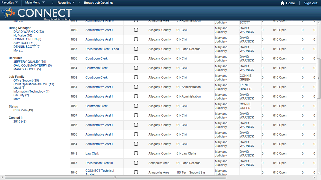Tick the checkbox in row 1064

tap(136, 68)
